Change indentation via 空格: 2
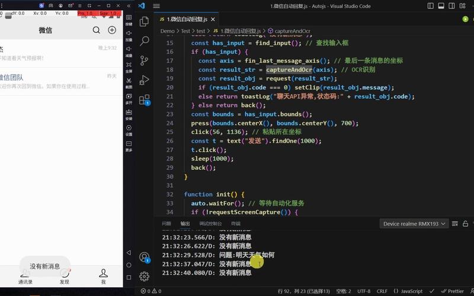Viewport: 474px width, 296px height. click(x=344, y=291)
